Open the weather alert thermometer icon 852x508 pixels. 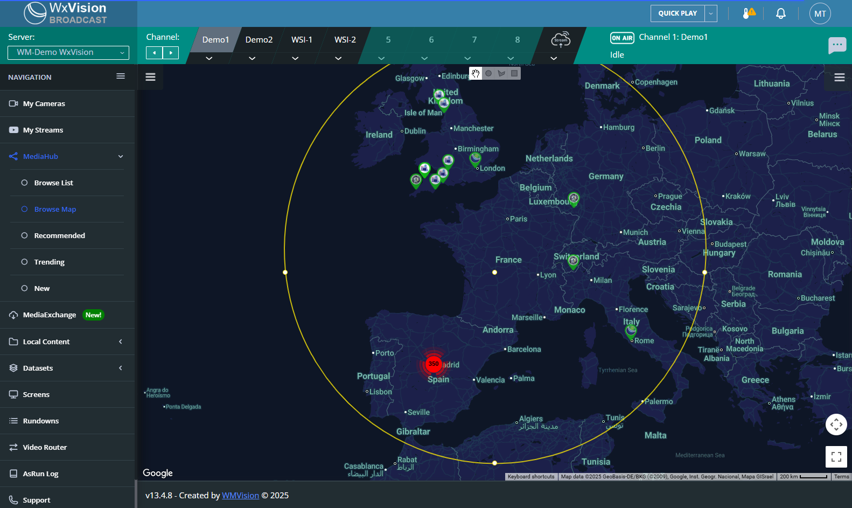point(748,13)
